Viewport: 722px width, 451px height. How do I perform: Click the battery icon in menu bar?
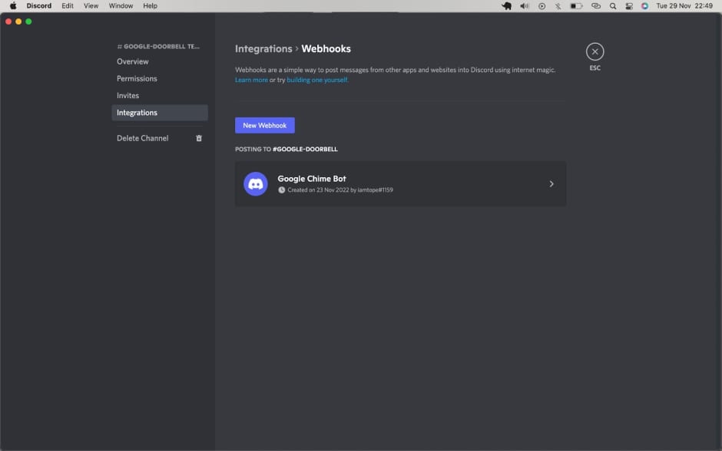(x=576, y=6)
